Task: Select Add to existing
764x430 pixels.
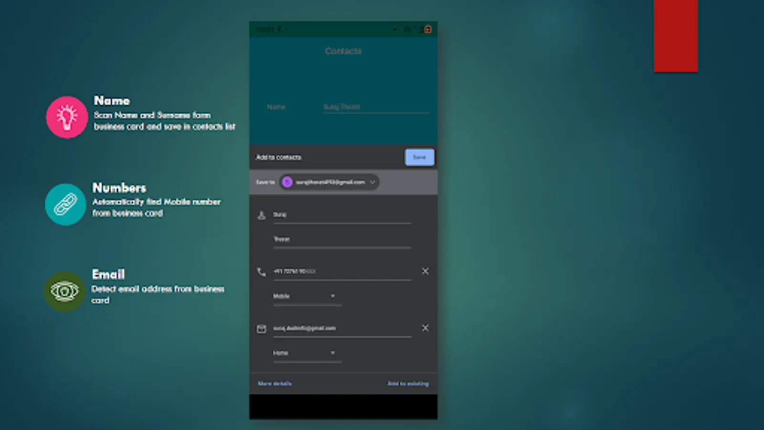Action: pyautogui.click(x=408, y=383)
